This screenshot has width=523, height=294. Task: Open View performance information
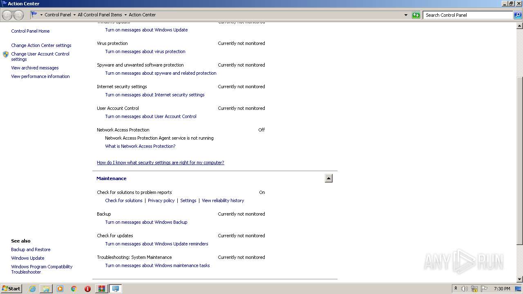40,76
